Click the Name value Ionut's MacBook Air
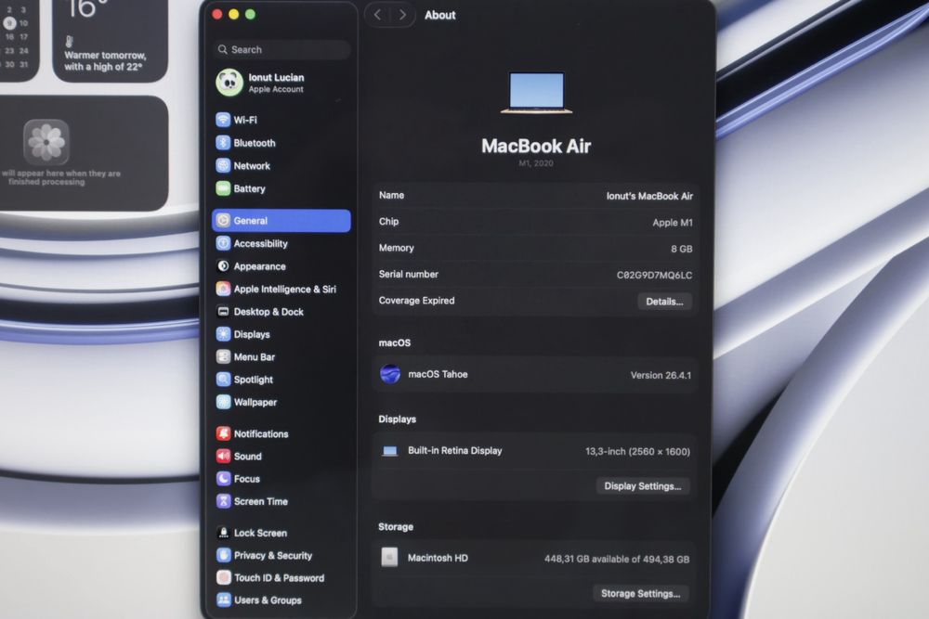The height and width of the screenshot is (619, 929). (649, 196)
